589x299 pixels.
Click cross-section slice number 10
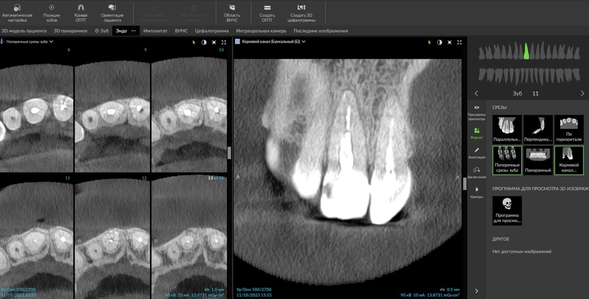tap(221, 50)
